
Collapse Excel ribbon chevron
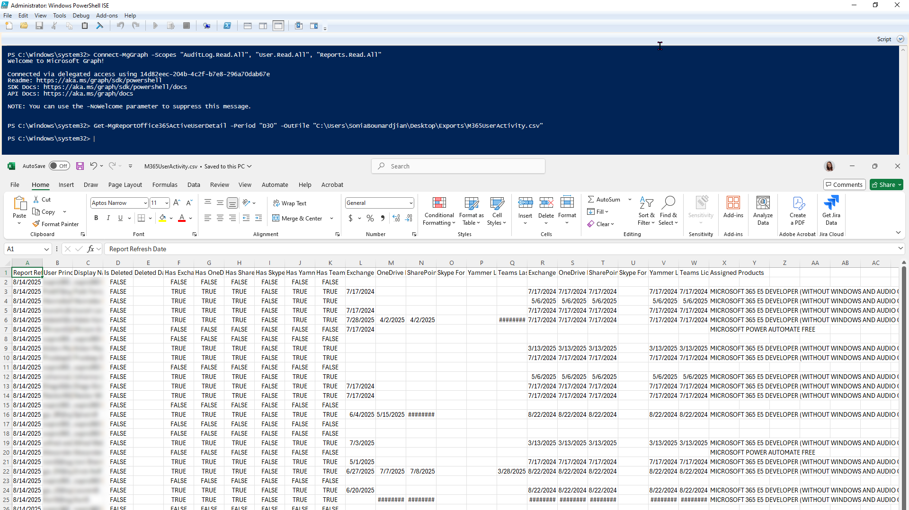click(x=898, y=232)
